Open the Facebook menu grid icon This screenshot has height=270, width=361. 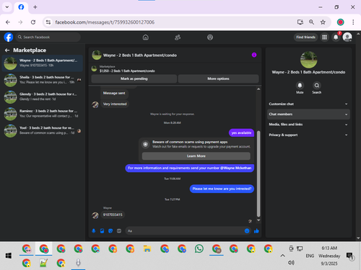click(x=324, y=37)
